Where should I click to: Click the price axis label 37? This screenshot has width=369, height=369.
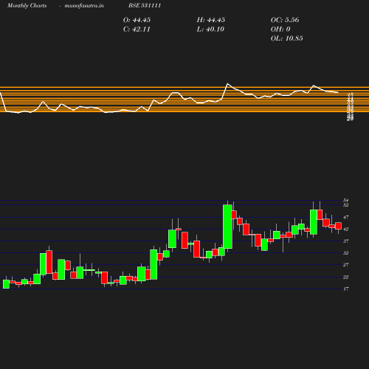click(x=346, y=241)
